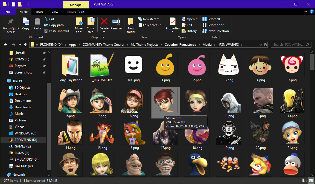The width and height of the screenshot is (315, 184).
Task: Click the Move to icon
Action: [x=79, y=22]
